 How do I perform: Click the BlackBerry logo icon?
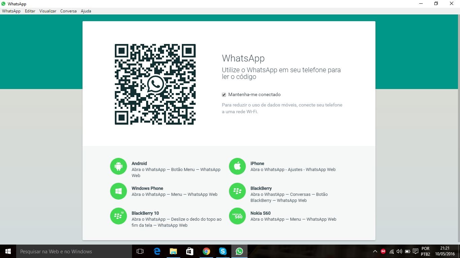click(x=237, y=191)
